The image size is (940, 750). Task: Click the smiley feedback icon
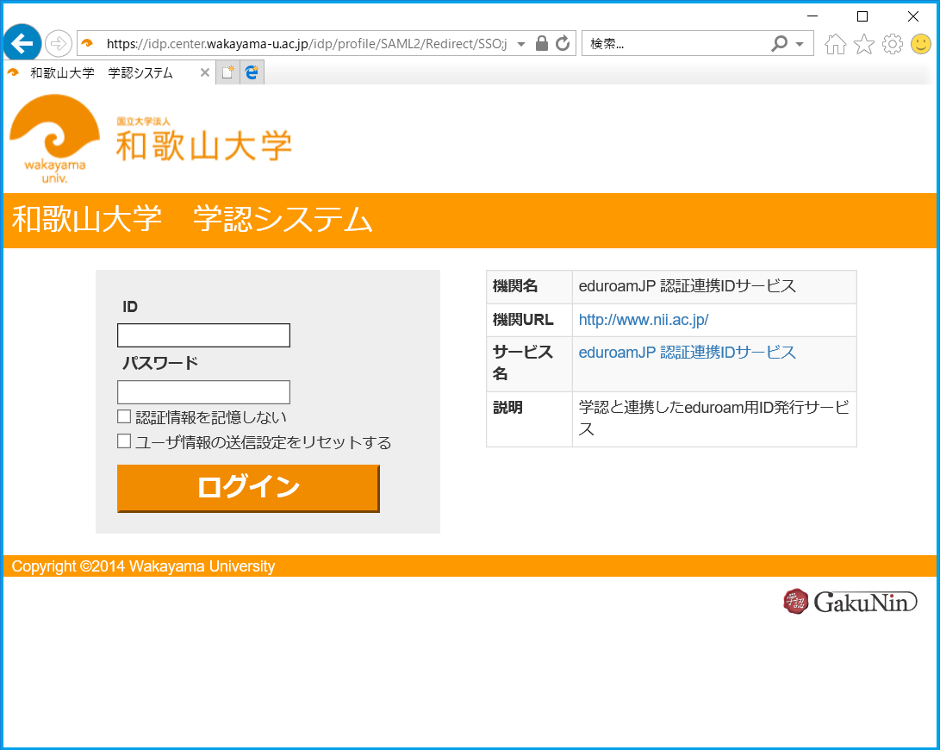coord(921,44)
